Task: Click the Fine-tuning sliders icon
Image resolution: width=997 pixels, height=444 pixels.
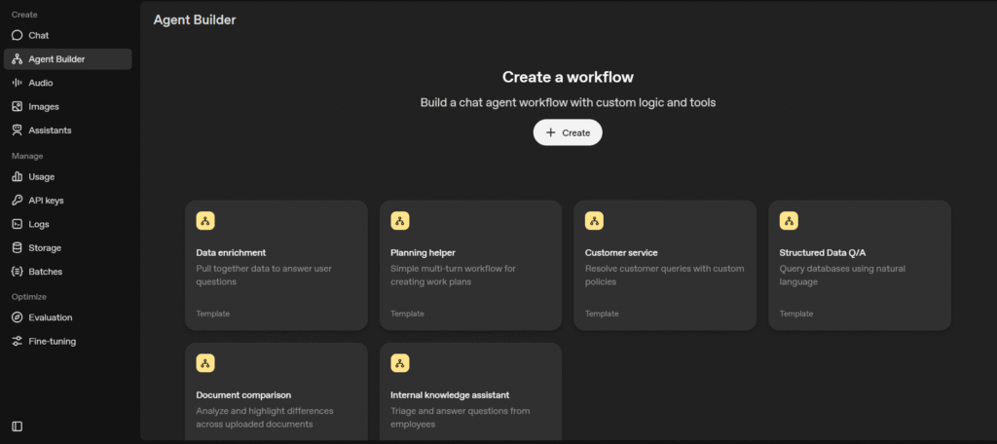Action: (18, 341)
